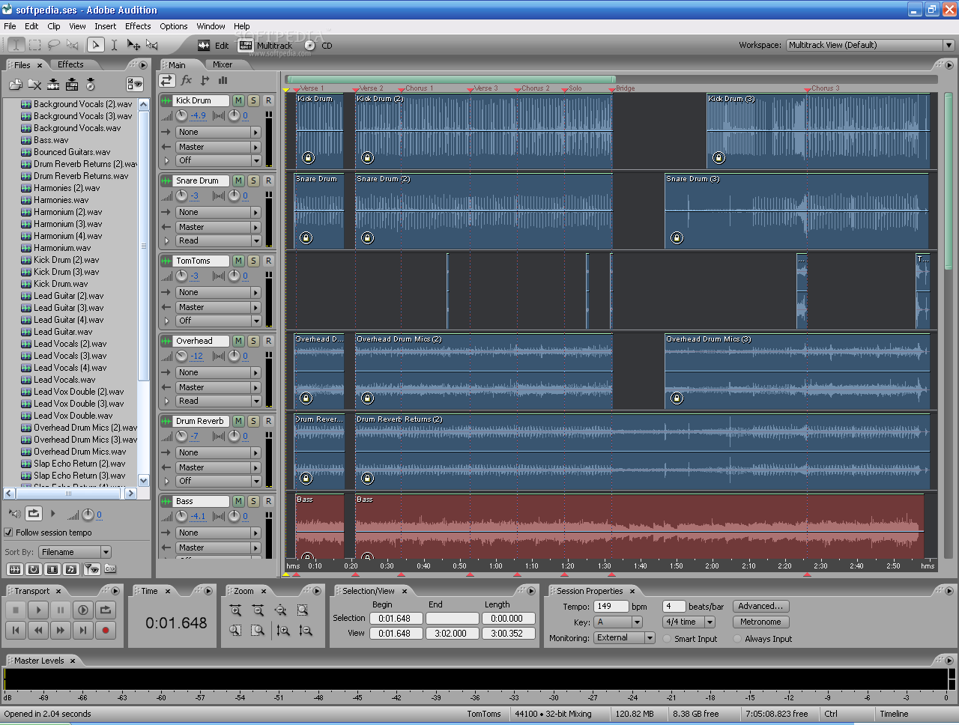959x725 pixels.
Task: Toggle Show Loop Files filter icon
Action: 33,569
